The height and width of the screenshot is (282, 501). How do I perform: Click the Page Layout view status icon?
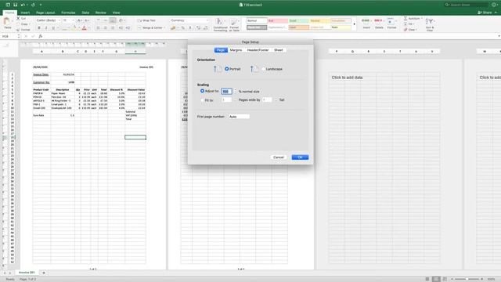[436, 279]
